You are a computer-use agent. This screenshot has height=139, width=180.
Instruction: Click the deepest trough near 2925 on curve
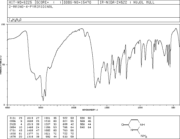[43, 101]
